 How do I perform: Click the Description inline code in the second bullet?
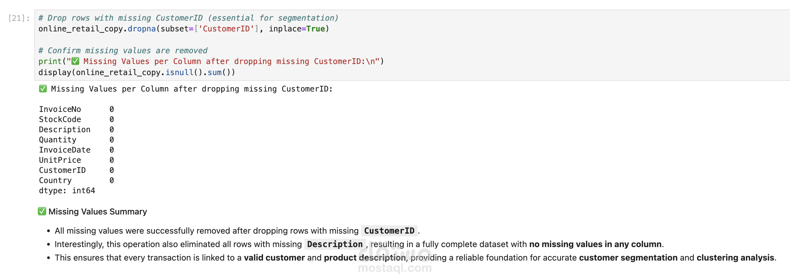click(x=335, y=244)
